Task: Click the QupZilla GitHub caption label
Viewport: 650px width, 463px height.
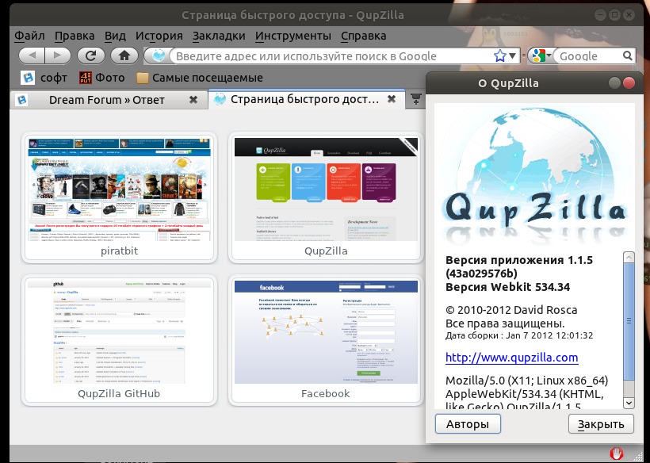Action: (x=119, y=393)
